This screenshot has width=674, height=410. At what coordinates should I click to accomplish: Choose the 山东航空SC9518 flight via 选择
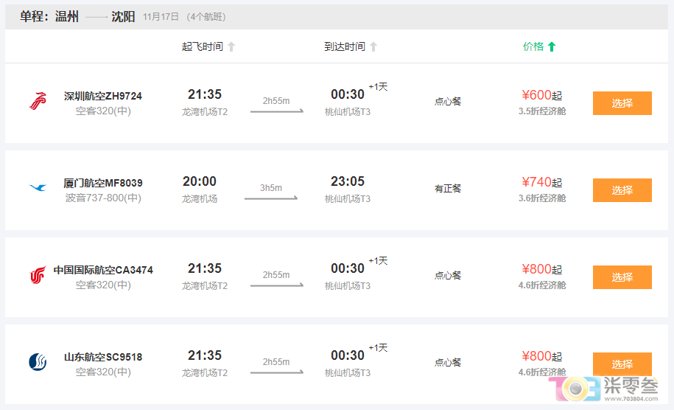622,363
